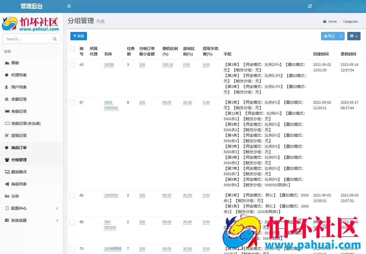Click the 充值记录 card icon

pyautogui.click(x=7, y=111)
